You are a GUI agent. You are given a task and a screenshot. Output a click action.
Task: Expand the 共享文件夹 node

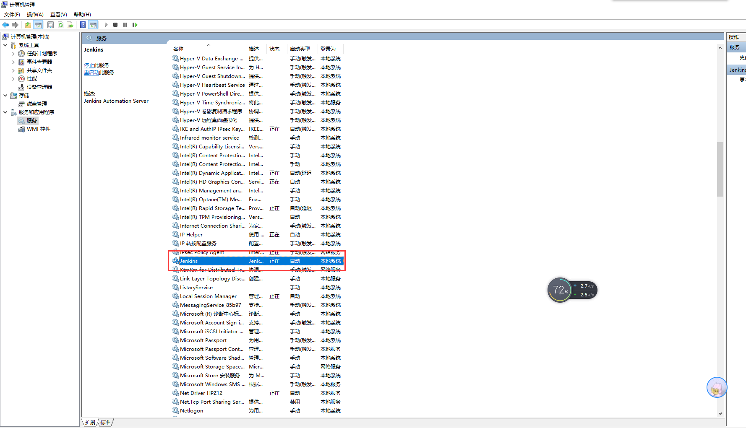click(13, 70)
